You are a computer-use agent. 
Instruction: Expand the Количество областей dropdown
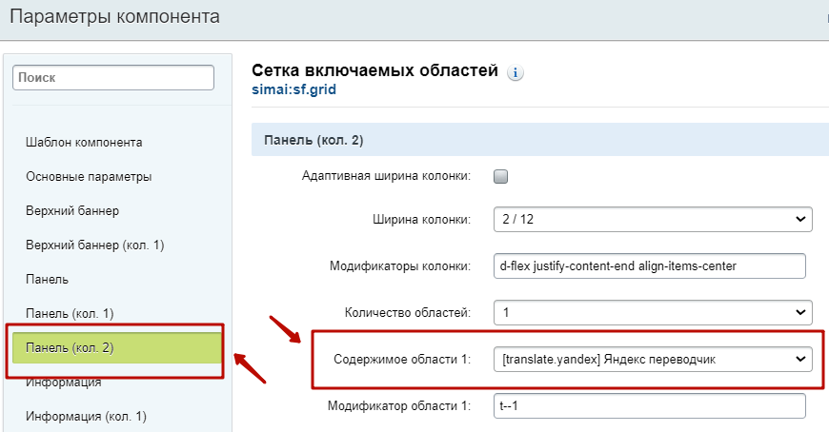[653, 311]
